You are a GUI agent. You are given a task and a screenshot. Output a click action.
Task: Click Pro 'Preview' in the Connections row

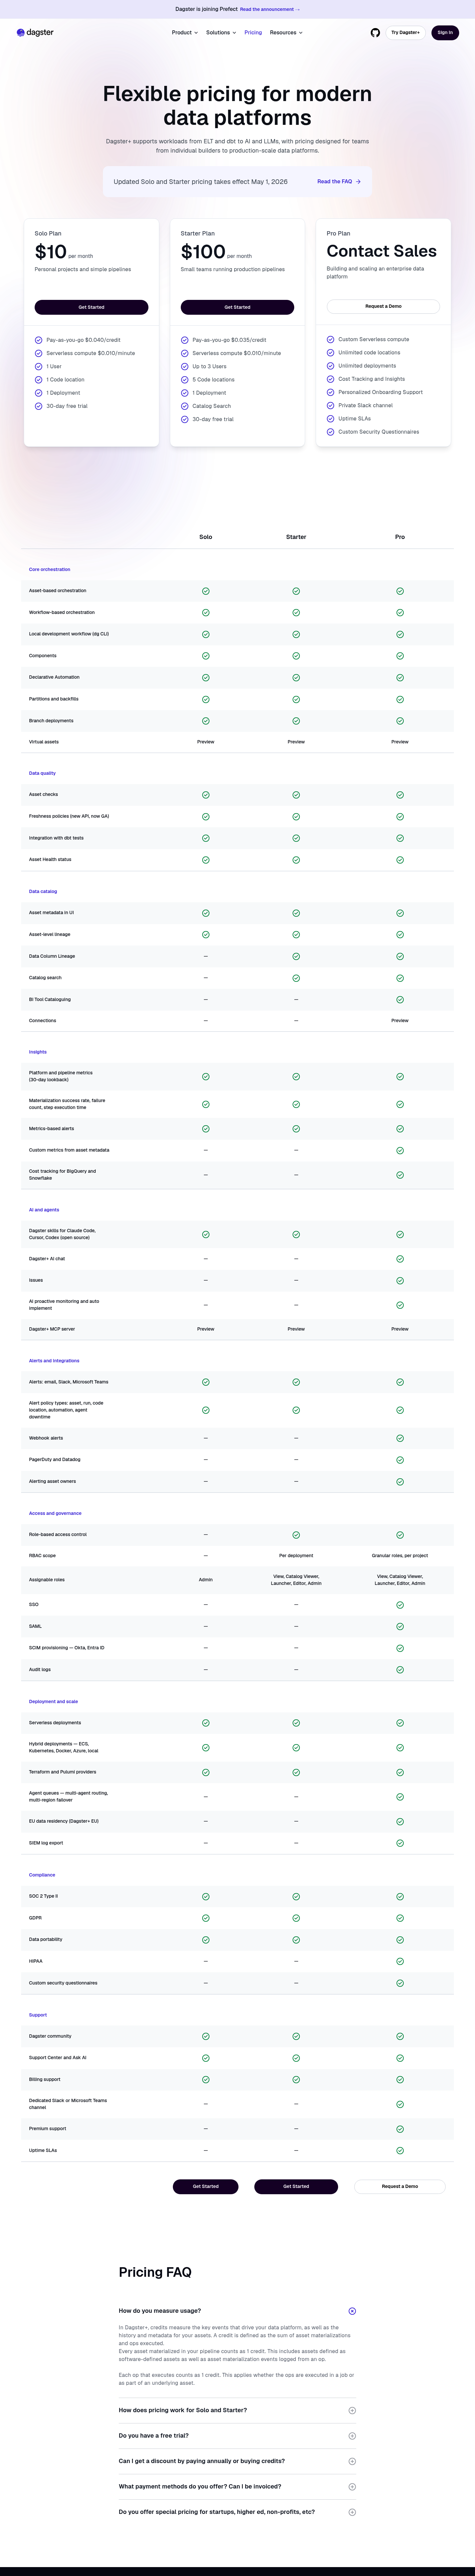[400, 1021]
